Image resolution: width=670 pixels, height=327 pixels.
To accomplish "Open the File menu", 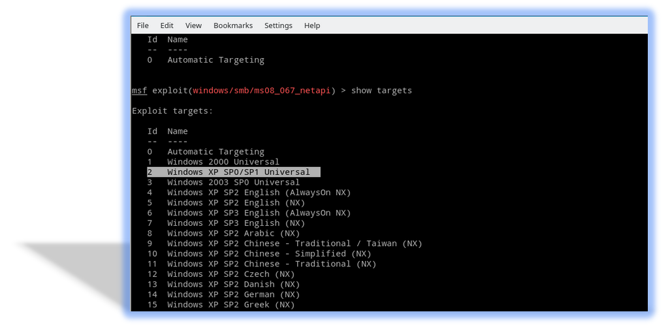I will (143, 25).
